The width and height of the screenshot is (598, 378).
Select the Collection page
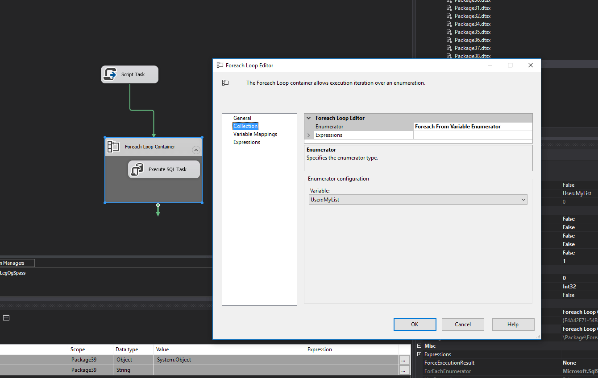coord(245,126)
